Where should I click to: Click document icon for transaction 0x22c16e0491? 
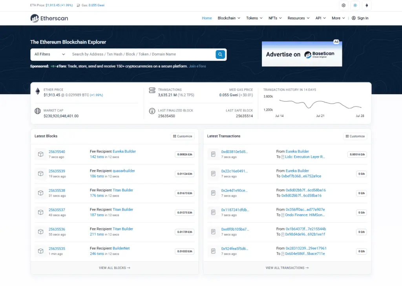click(213, 173)
